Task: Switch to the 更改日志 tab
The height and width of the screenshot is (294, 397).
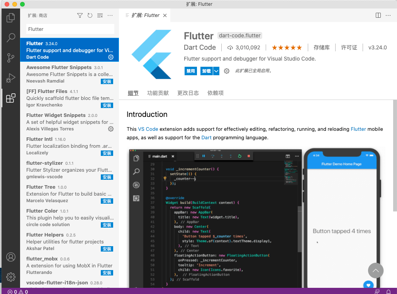Action: pos(188,93)
